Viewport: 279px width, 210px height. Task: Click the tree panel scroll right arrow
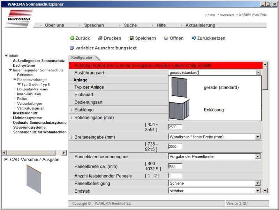coord(64,153)
